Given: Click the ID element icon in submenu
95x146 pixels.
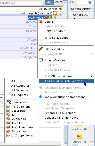Looking at the screenshot, I should [8, 115].
